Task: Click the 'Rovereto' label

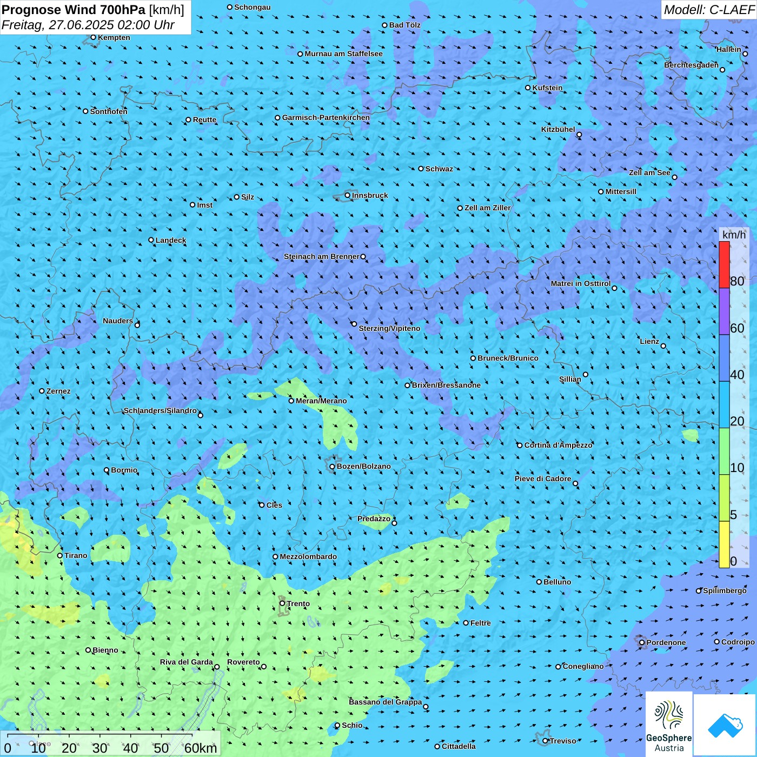Action: coord(243,662)
